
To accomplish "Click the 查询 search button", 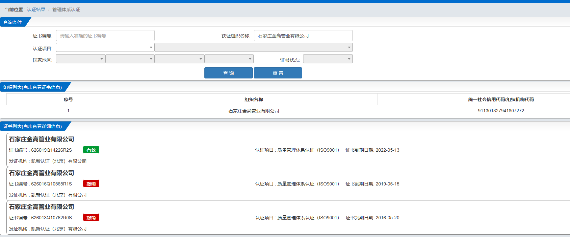I will click(x=228, y=73).
